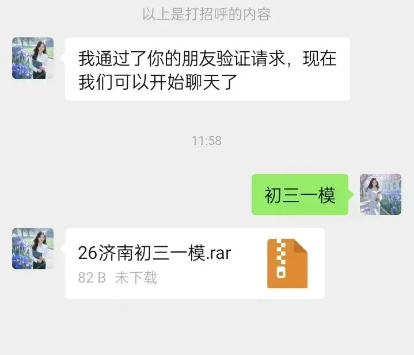Select the friend verification message bubble
Screen dimensions: 414x355
point(207,69)
